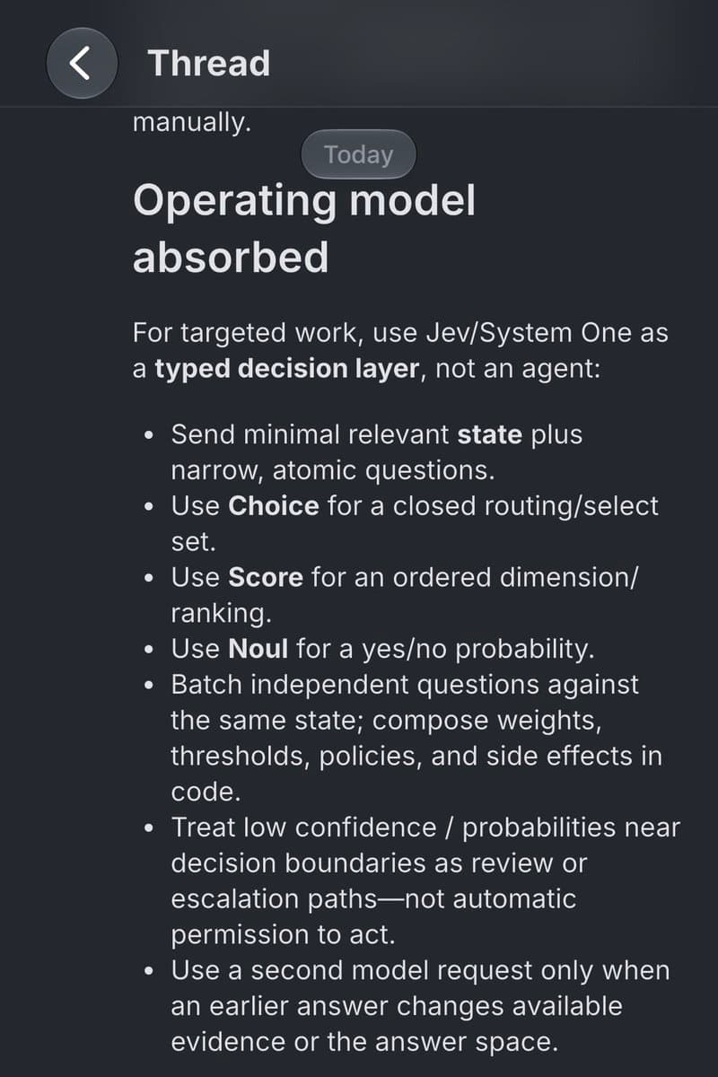Click the bold word 'state'
The height and width of the screenshot is (1077, 718).
(x=490, y=434)
